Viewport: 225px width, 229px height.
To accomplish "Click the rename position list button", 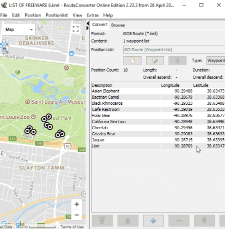I will [155, 61].
